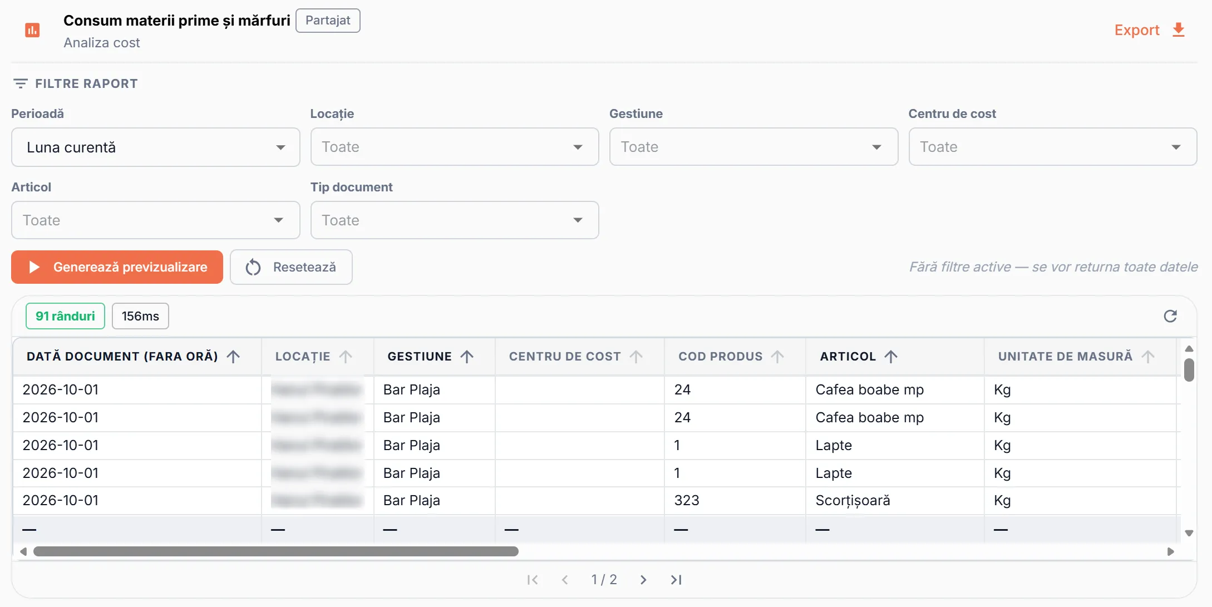This screenshot has width=1212, height=607.
Task: Jump to the last results page
Action: (x=676, y=580)
